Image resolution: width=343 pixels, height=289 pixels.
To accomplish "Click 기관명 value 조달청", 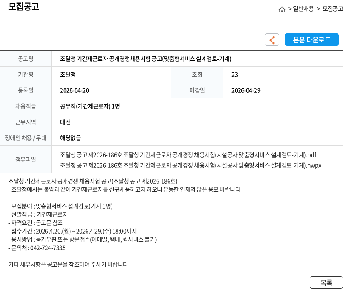I will (67, 75).
